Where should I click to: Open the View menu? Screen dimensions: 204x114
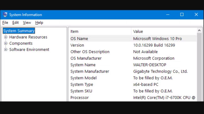click(x=27, y=23)
